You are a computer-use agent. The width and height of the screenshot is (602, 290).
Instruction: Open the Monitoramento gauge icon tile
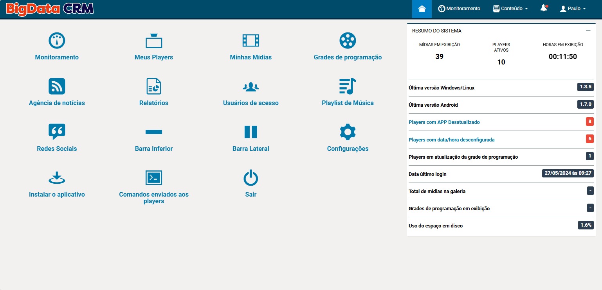tap(57, 40)
